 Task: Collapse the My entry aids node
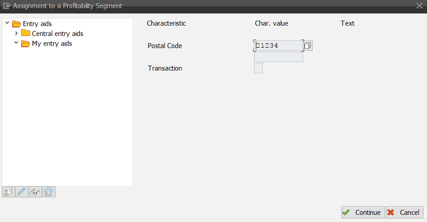click(16, 43)
